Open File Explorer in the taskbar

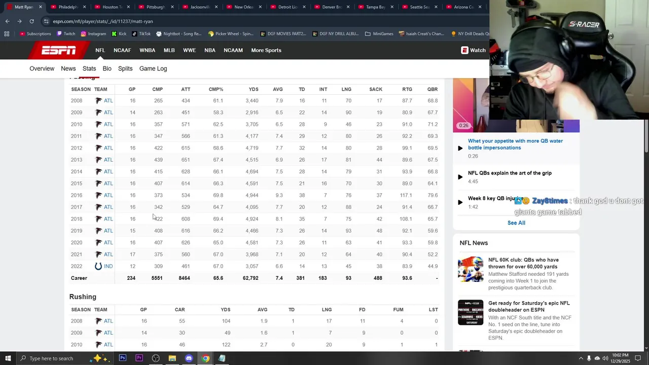coord(172,358)
